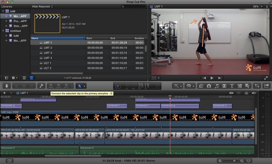Append the selected clip to storyline
Viewport: 272px width, 164px height.
point(66,86)
